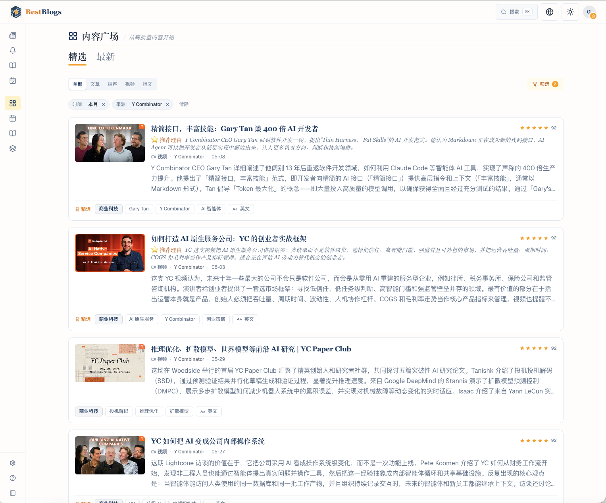Open the newspaper icon at sidebar top
The height and width of the screenshot is (503, 606).
coord(13,35)
